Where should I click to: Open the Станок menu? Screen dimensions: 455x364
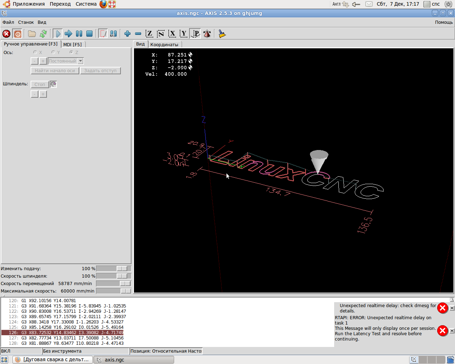(x=26, y=22)
